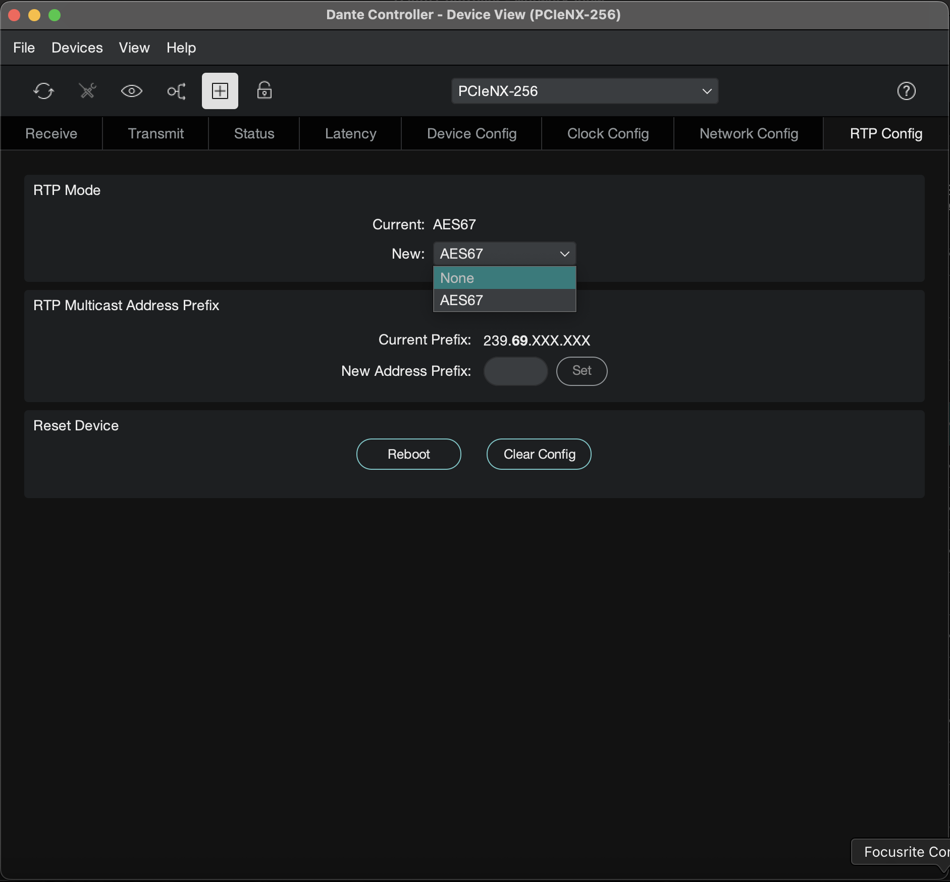This screenshot has width=950, height=882.
Task: Click the Focusrite tooltip at bottom
Action: [901, 852]
